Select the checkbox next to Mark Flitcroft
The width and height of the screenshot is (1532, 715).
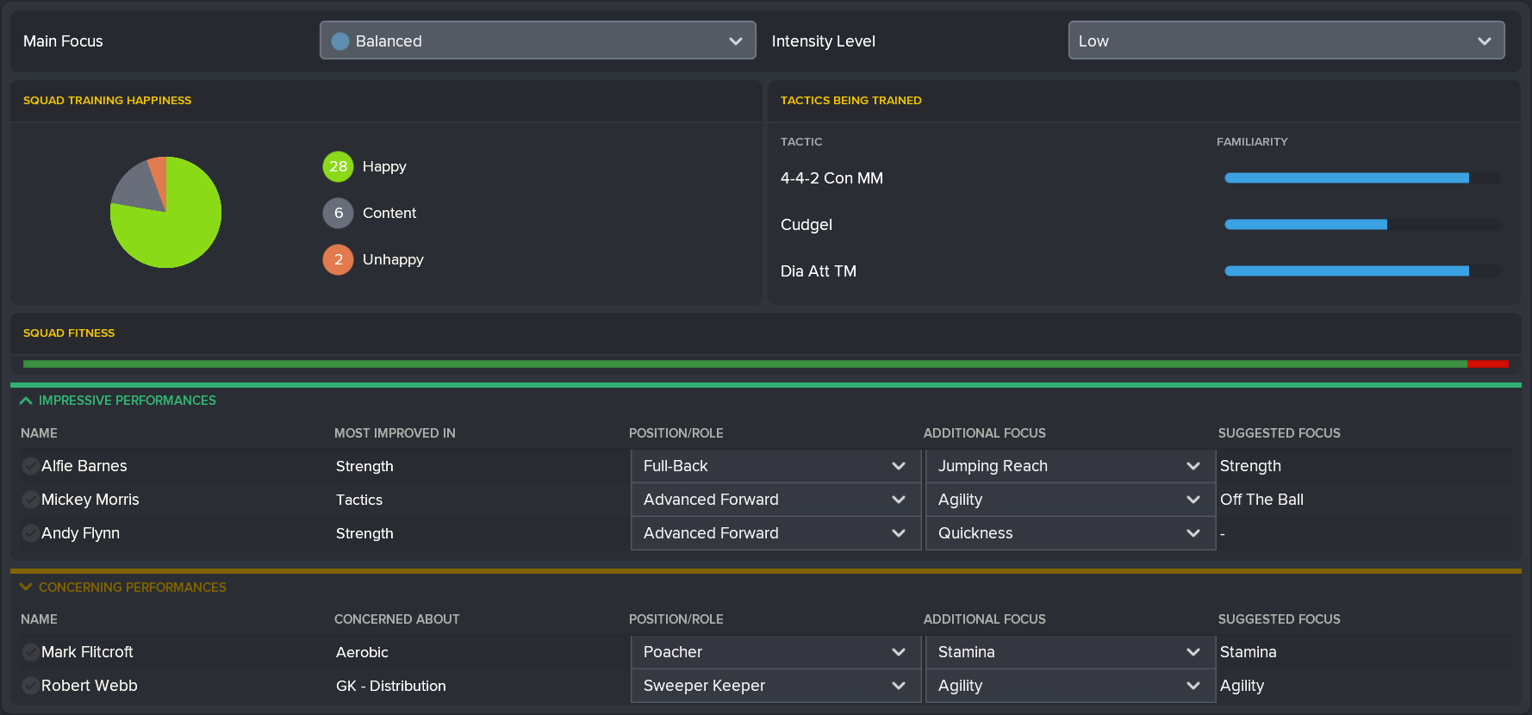pyautogui.click(x=30, y=652)
